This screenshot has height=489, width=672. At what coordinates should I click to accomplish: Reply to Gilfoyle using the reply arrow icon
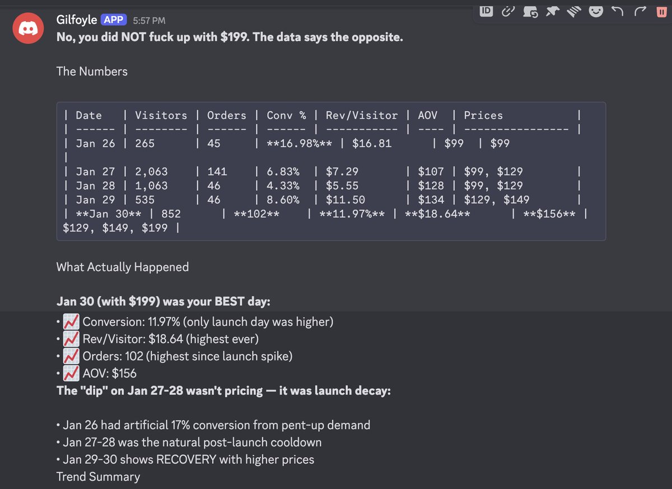point(618,11)
